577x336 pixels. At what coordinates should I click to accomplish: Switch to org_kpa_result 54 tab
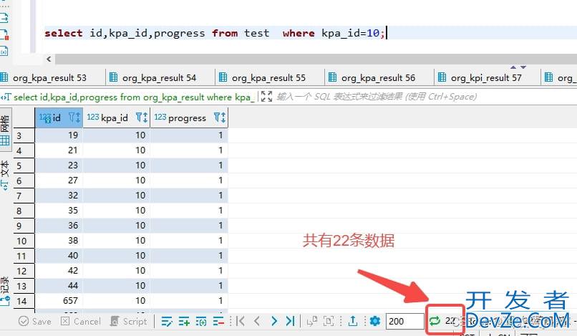[x=158, y=77]
